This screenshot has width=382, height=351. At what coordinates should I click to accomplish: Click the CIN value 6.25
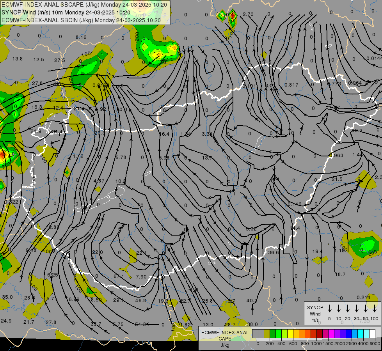click(x=53, y=275)
